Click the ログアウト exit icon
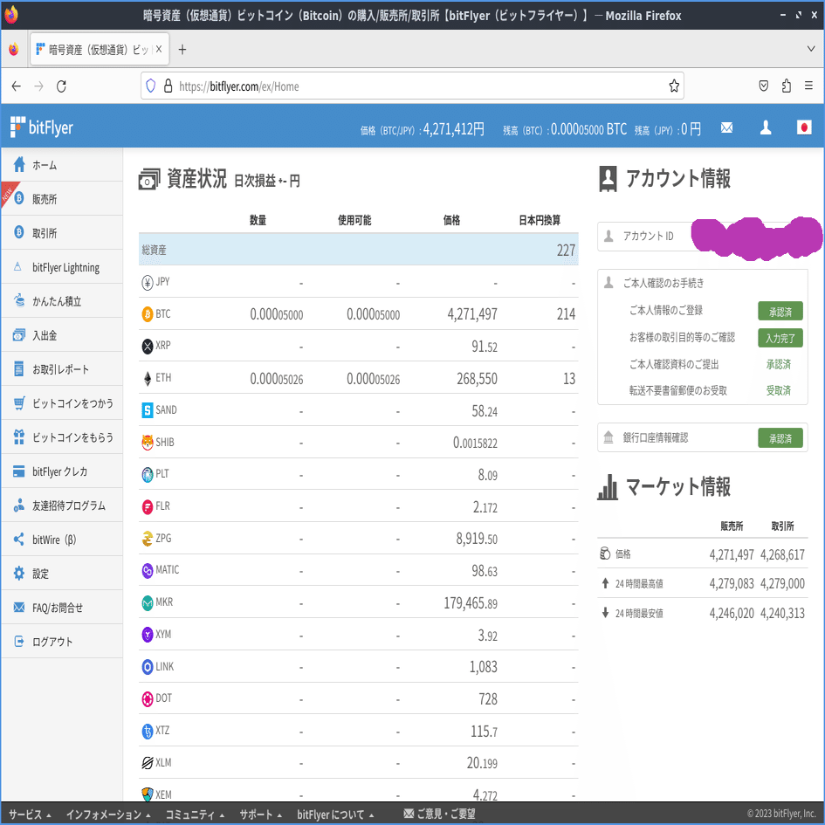The width and height of the screenshot is (825, 825). [x=19, y=642]
